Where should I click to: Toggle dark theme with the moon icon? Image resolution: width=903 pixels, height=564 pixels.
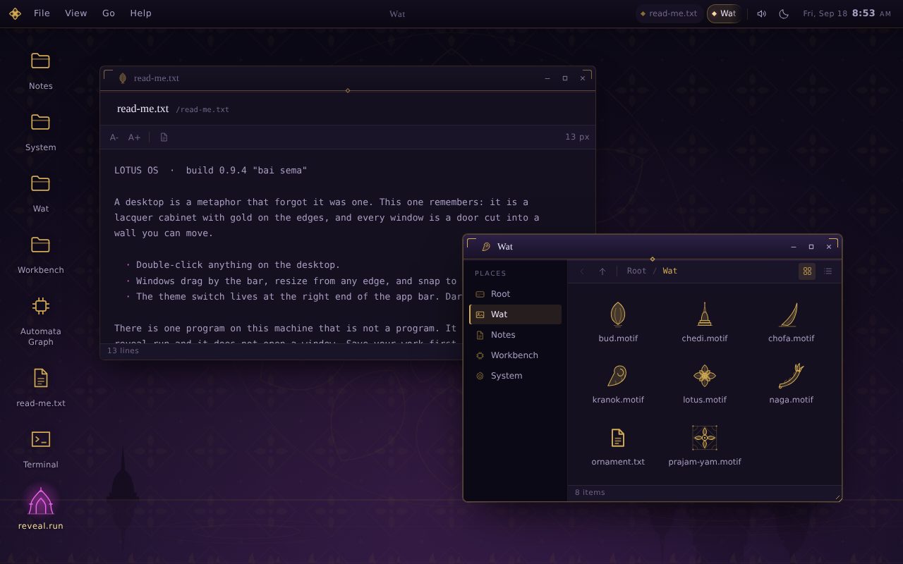[x=784, y=13]
